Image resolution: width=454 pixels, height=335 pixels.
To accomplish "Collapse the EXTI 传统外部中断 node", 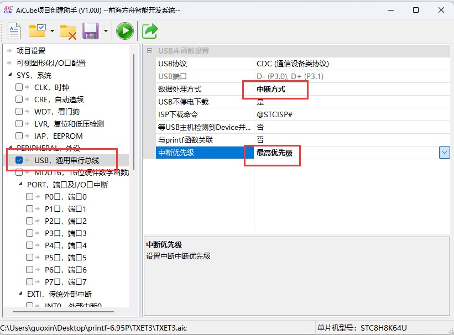I will [x=20, y=294].
